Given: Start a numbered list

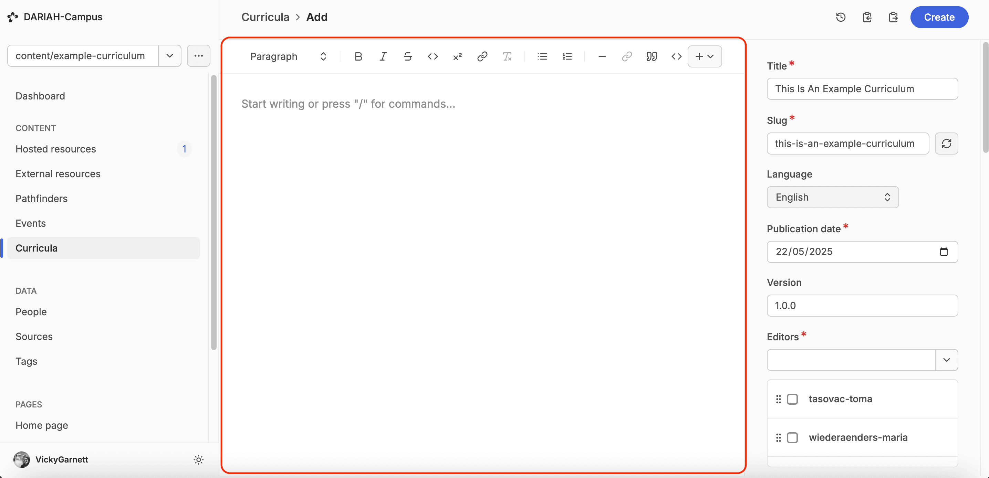Looking at the screenshot, I should click(x=567, y=56).
